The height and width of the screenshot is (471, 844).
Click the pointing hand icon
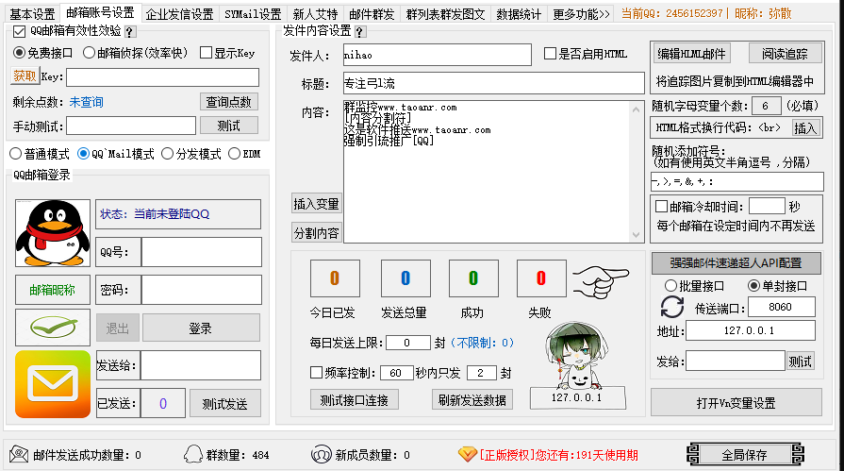pyautogui.click(x=600, y=281)
